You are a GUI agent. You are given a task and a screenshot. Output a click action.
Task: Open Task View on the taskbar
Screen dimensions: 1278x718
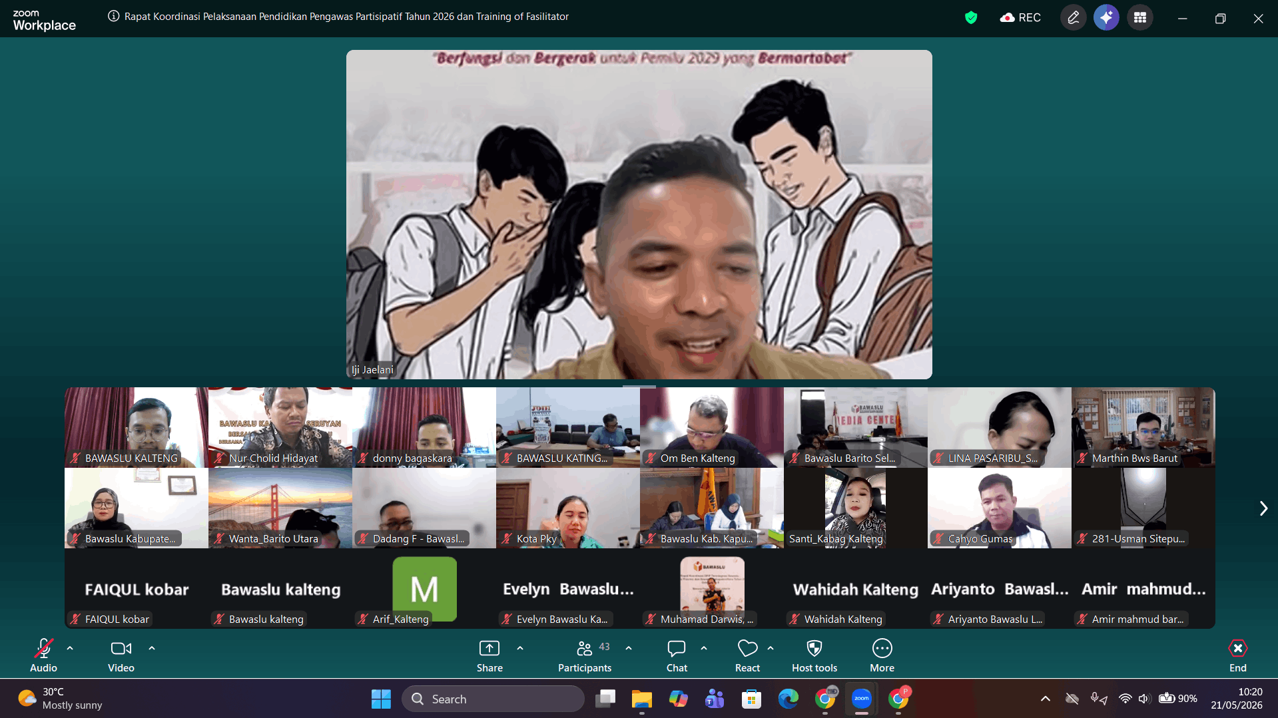click(x=606, y=699)
